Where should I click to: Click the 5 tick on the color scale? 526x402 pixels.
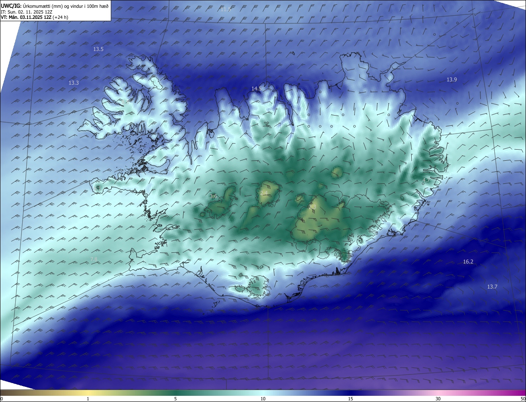pos(175,399)
